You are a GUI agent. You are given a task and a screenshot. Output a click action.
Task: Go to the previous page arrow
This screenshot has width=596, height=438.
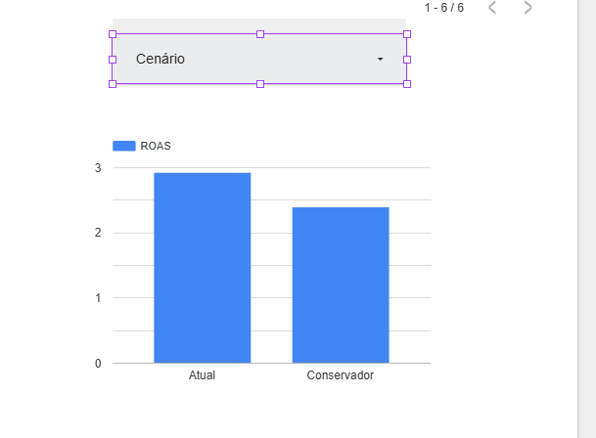[492, 8]
